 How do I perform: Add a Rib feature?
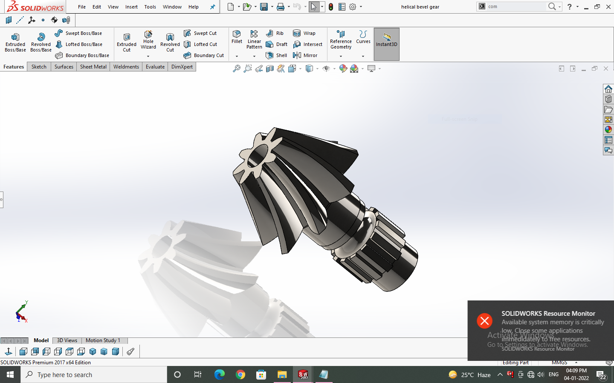pos(275,33)
